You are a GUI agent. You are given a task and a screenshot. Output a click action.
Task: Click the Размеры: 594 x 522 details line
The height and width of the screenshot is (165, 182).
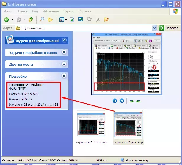(x=24, y=94)
